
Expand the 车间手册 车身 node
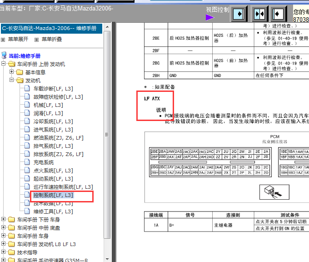(x=3, y=235)
